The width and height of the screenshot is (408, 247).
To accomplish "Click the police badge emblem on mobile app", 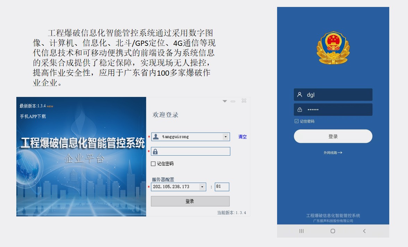I will click(x=333, y=48).
